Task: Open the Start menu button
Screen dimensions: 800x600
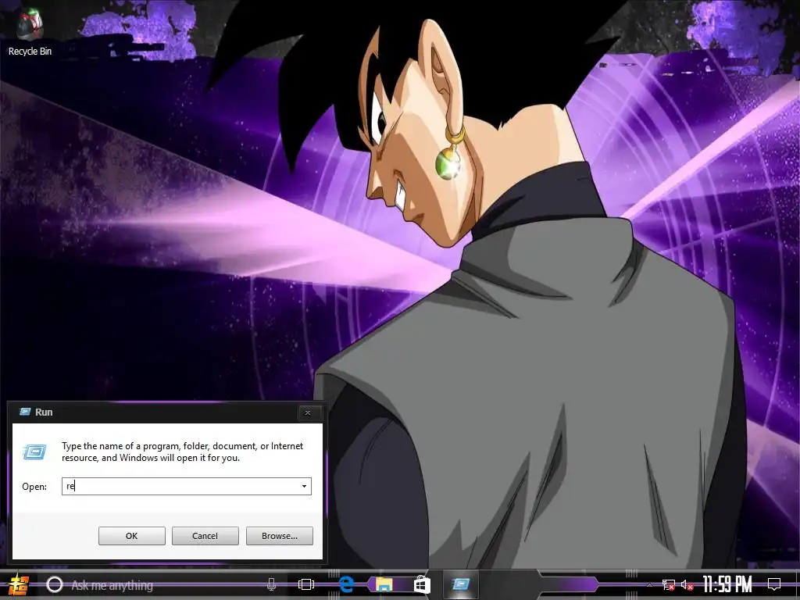Action: [19, 584]
